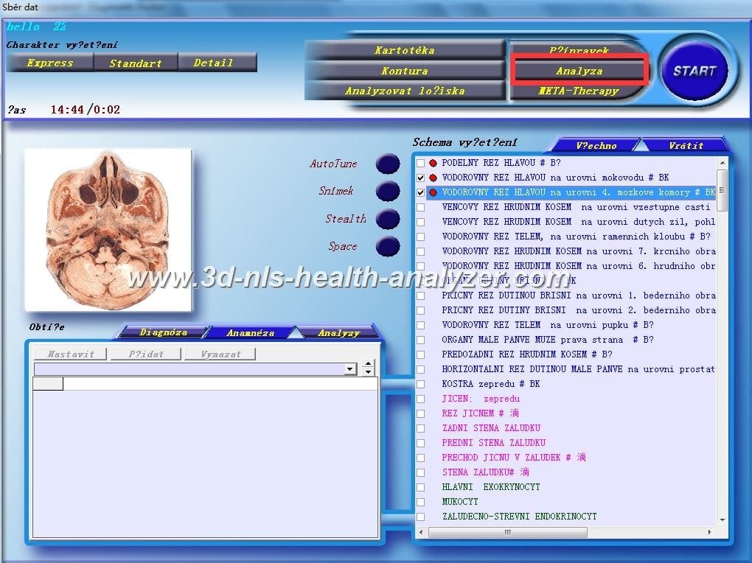Click the Space indicator control
Viewport: 752px width, 563px height.
point(387,246)
